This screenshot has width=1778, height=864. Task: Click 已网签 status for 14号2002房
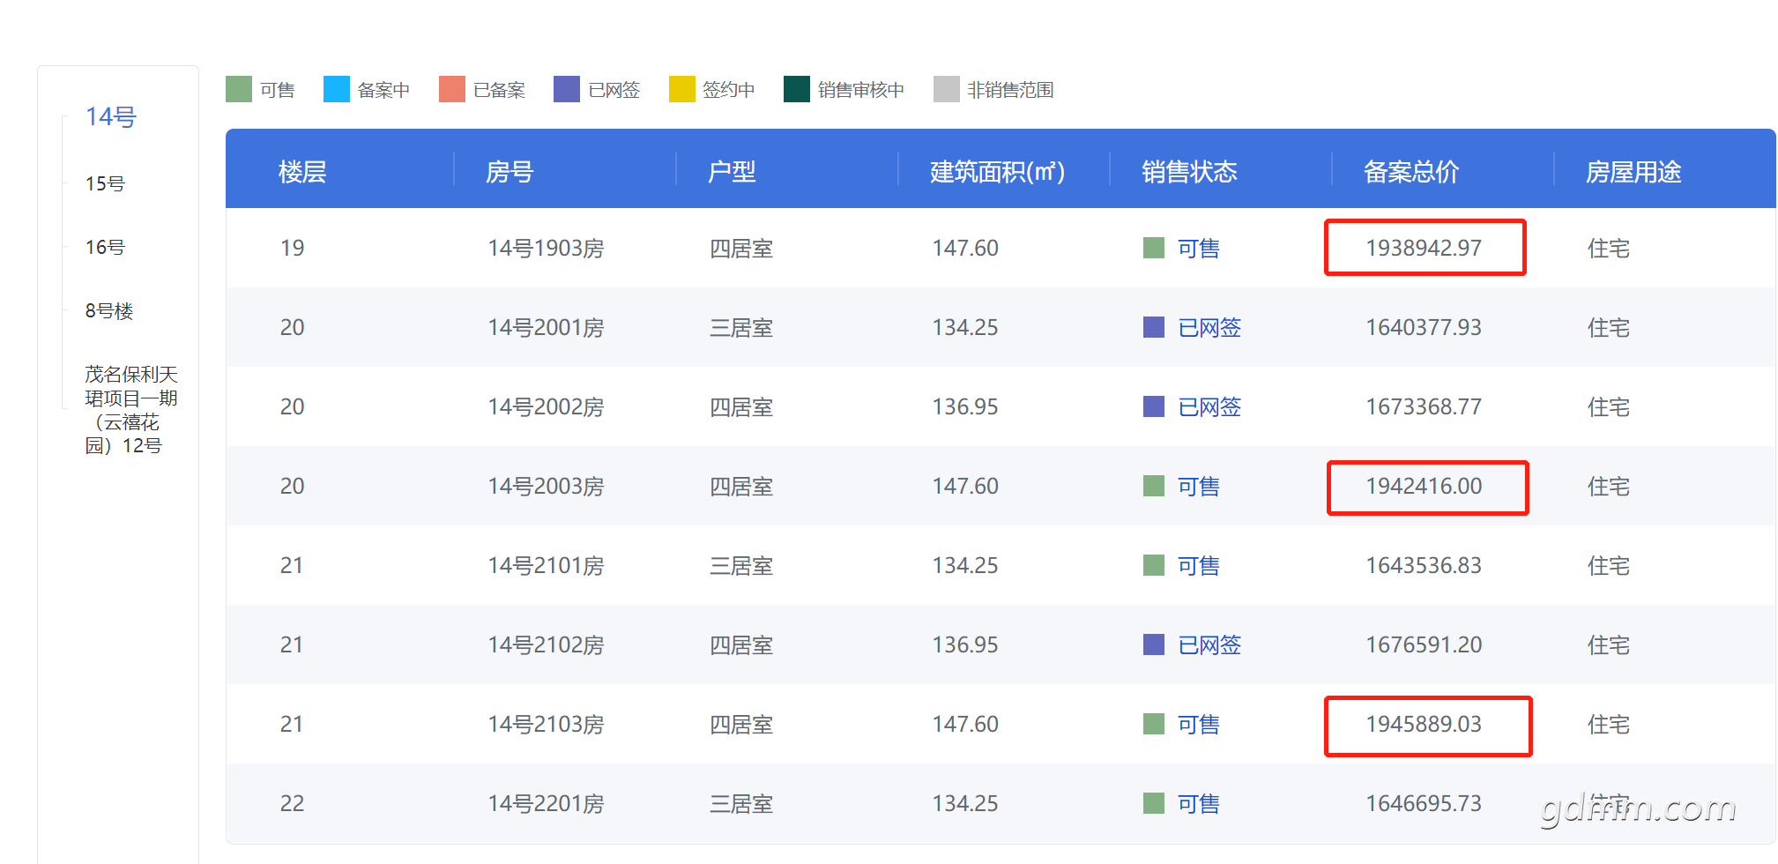[x=1209, y=406]
